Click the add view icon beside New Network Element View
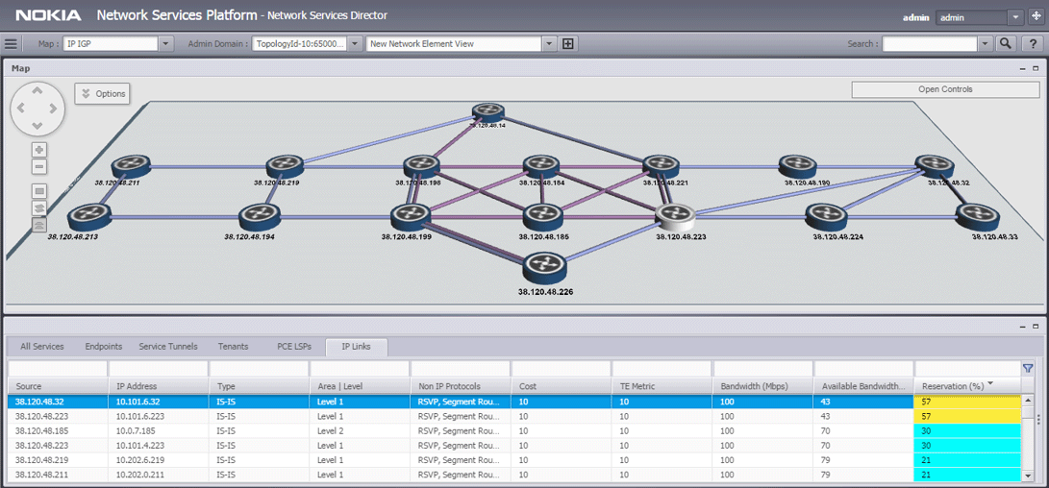 pyautogui.click(x=568, y=43)
